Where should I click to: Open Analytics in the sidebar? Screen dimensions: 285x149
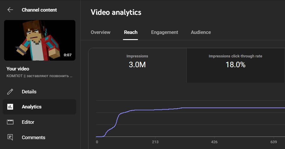pyautogui.click(x=39, y=107)
